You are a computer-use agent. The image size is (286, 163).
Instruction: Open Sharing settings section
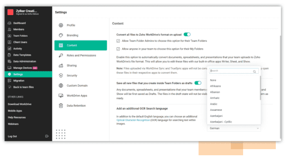pos(80,66)
